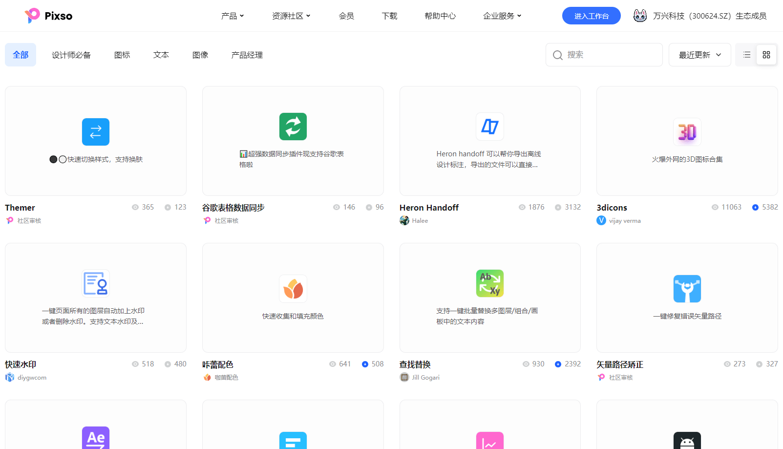The width and height of the screenshot is (783, 449).
Task: Expand the 产品 navigation dropdown
Action: pos(232,16)
